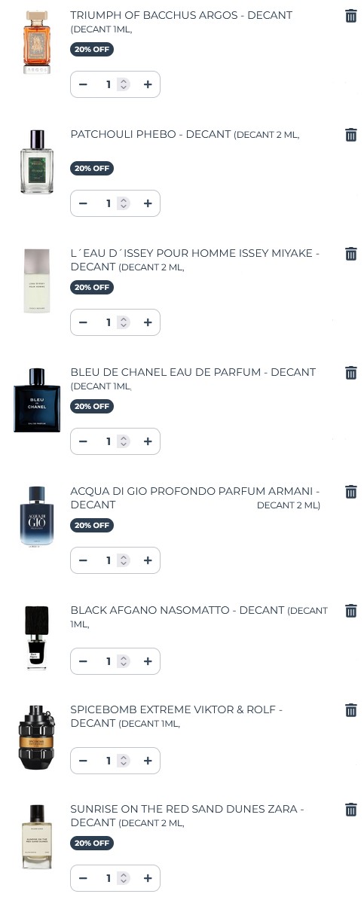Increase L'Eau d'Issey quantity with plus
364x900 pixels.
tap(148, 322)
